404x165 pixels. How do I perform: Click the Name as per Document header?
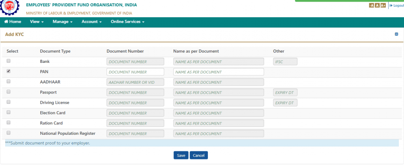196,51
